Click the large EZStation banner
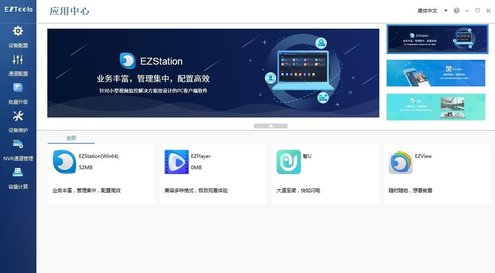Image resolution: width=495 pixels, height=273 pixels. (x=213, y=73)
